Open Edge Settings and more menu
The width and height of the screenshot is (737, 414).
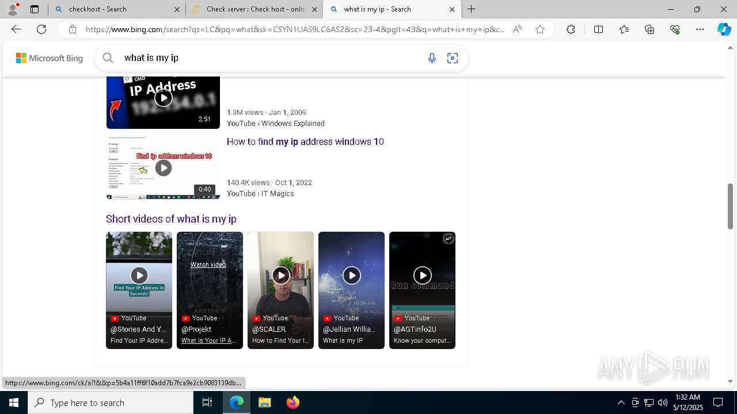click(700, 29)
